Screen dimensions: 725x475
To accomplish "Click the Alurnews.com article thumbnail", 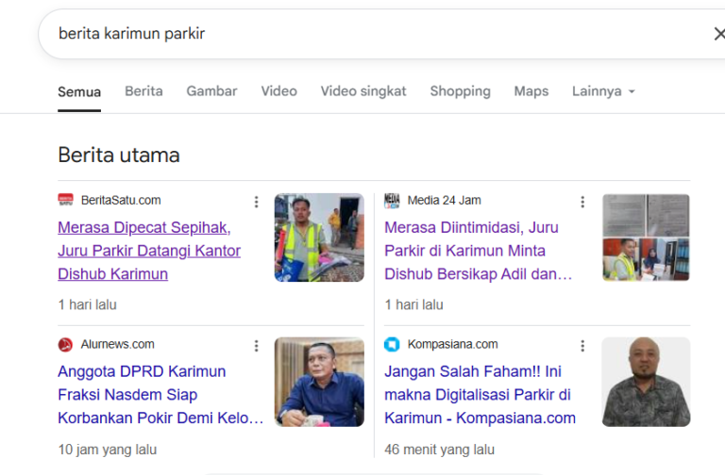I will click(319, 382).
